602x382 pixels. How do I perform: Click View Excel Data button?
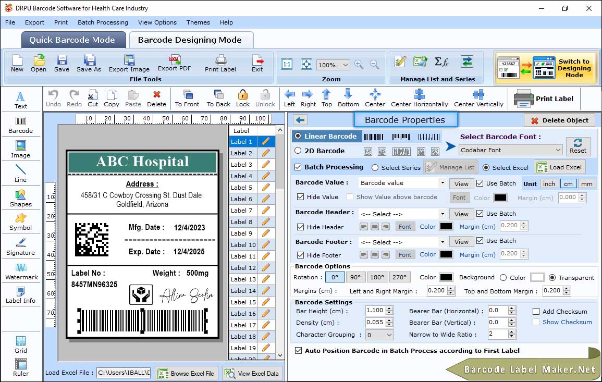pyautogui.click(x=252, y=374)
